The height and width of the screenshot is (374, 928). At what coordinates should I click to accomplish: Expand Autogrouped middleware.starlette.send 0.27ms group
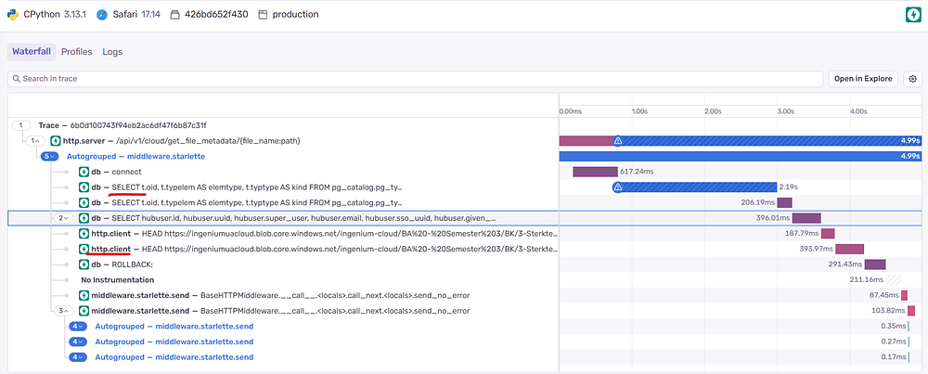(x=78, y=342)
